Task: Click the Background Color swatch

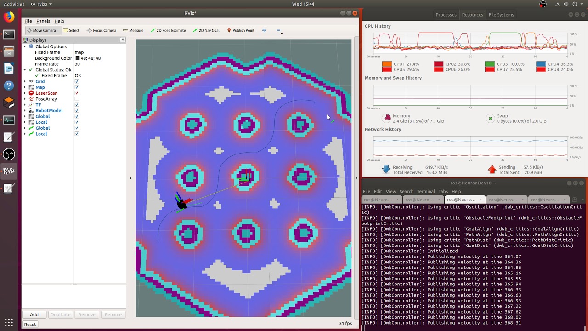Action: (78, 58)
